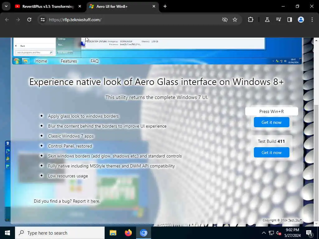Open File Explorer from the taskbar
This screenshot has width=319, height=239.
coord(113,233)
